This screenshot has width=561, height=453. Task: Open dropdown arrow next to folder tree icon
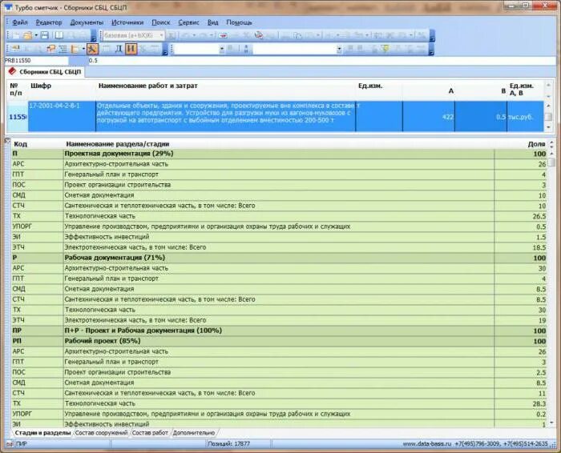point(83,49)
